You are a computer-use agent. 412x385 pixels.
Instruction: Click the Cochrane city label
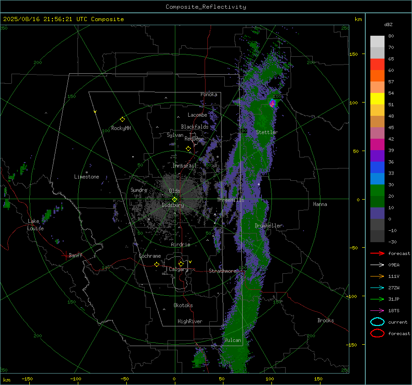coord(150,256)
